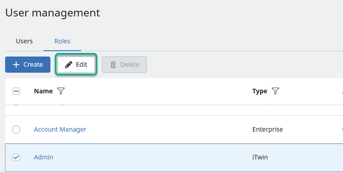Image resolution: width=343 pixels, height=172 pixels.
Task: Click the iTwin type cell
Action: point(260,157)
